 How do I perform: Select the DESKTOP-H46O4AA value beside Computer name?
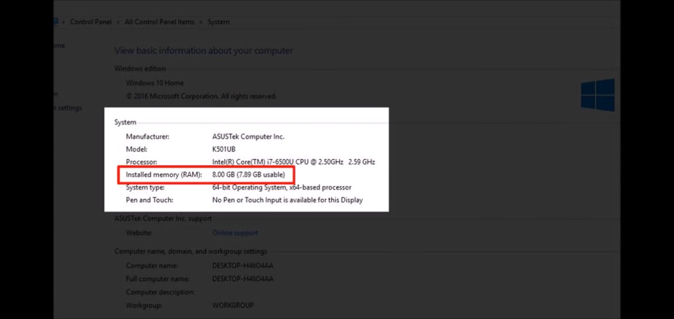pyautogui.click(x=243, y=265)
